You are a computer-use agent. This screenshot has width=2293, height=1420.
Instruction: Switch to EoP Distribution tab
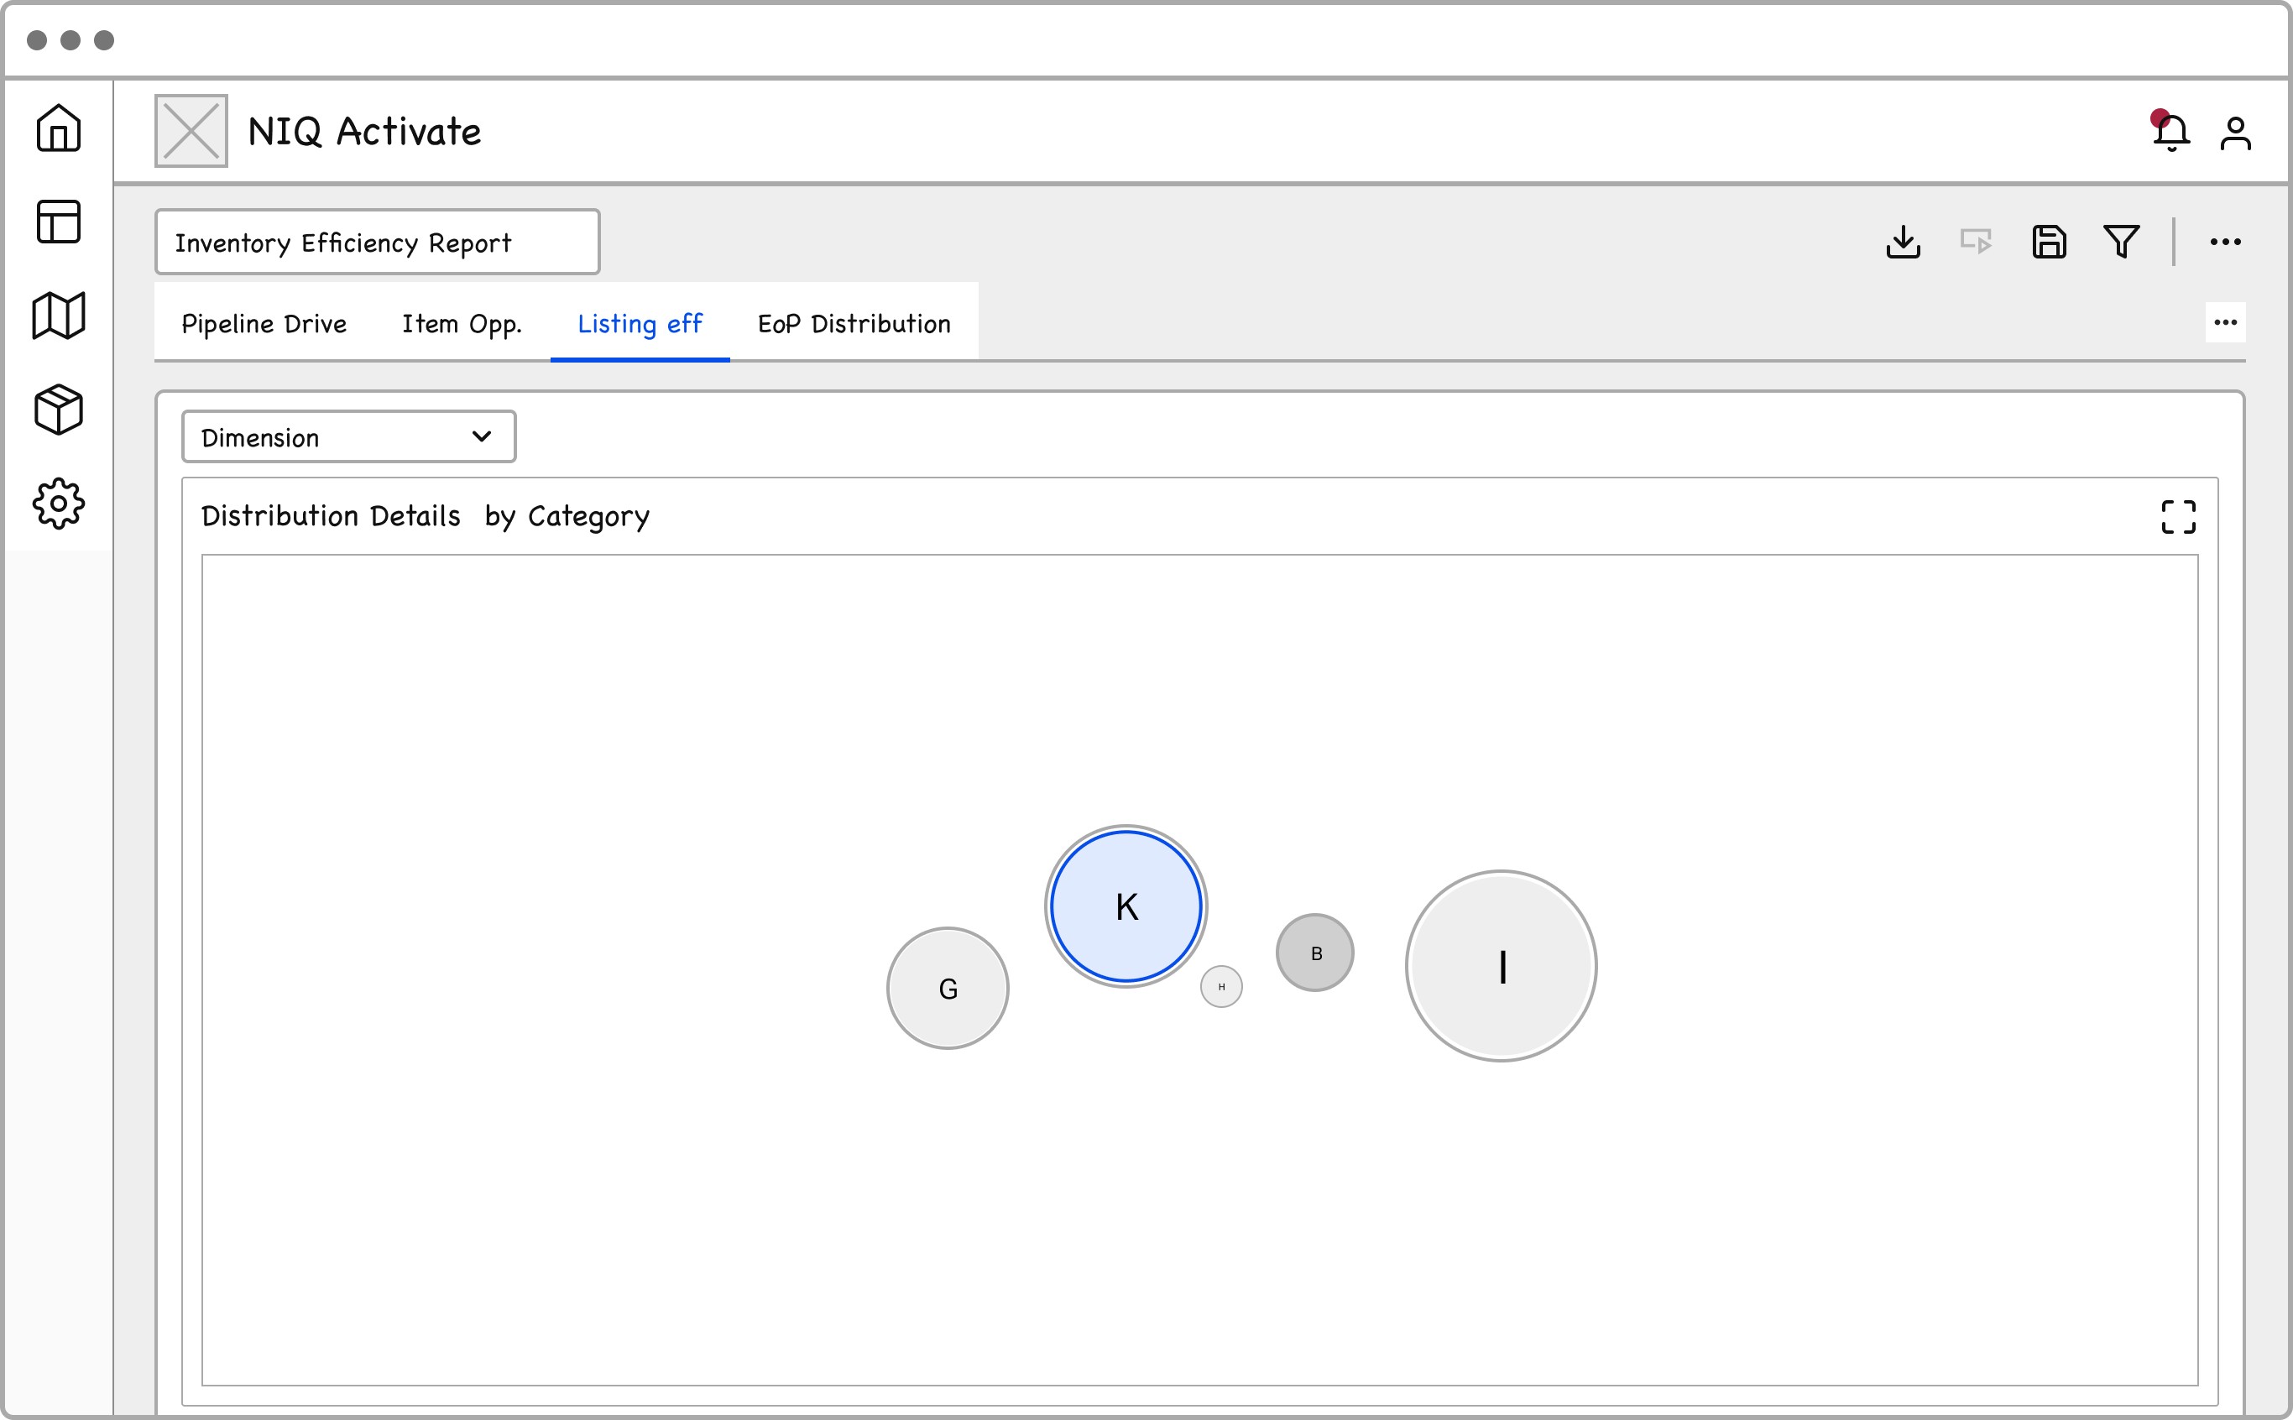pos(854,324)
